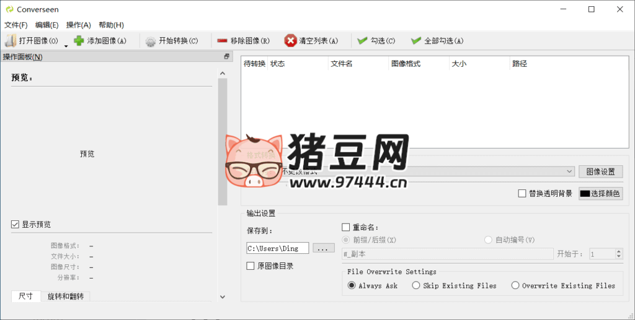
Task: Open the 文件(F) menu
Action: point(16,25)
